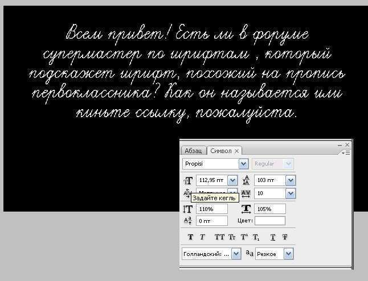This screenshot has height=281, width=368.
Task: Click the leading icon
Action: click(246, 180)
